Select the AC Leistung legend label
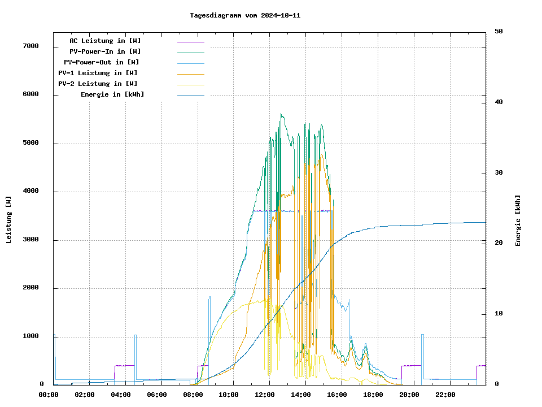 point(105,41)
